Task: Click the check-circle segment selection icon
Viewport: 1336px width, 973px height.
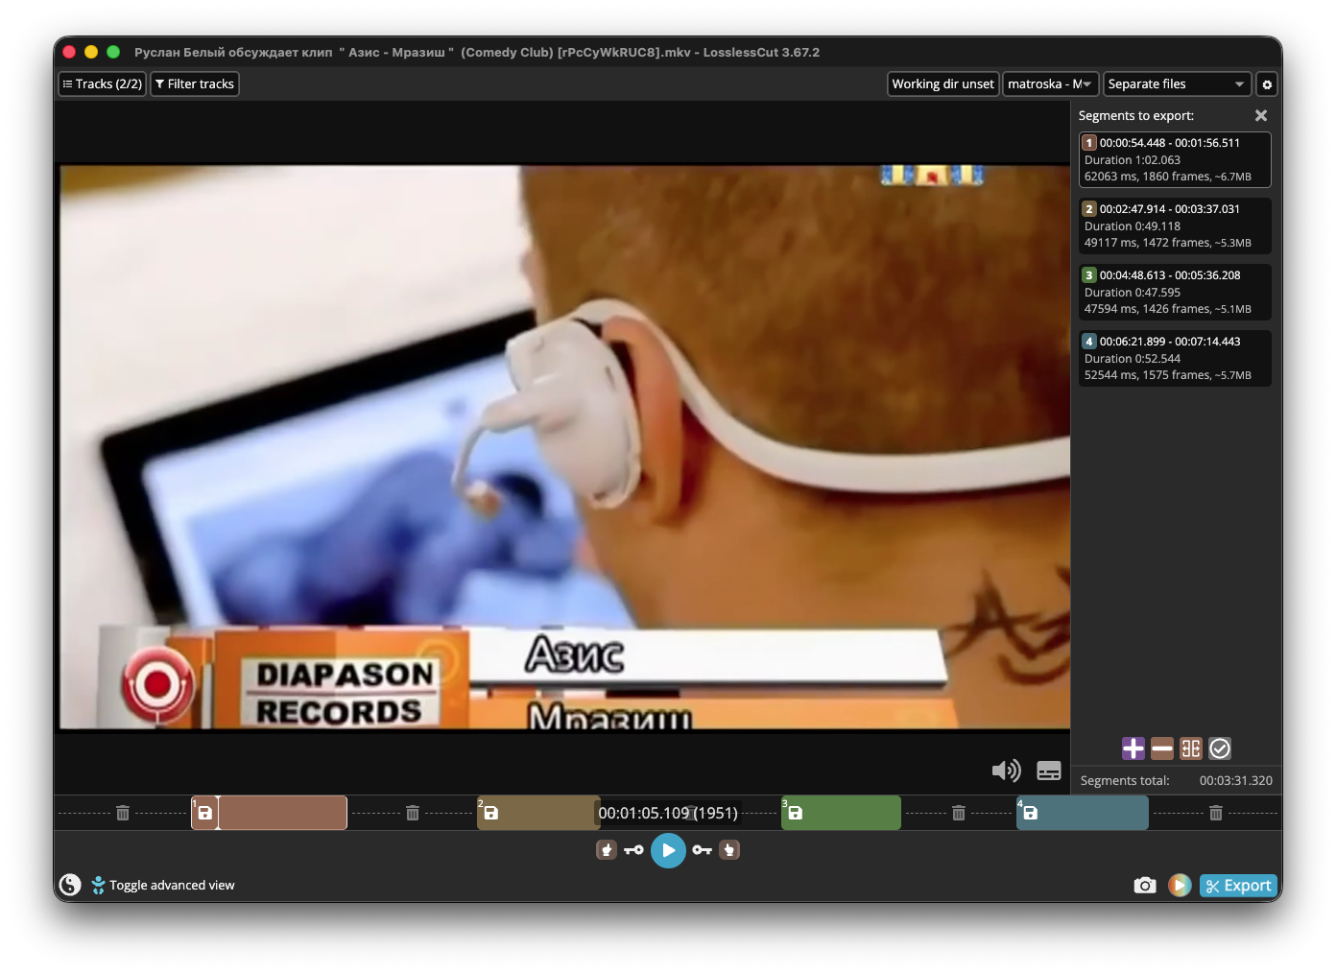Action: coord(1220,748)
